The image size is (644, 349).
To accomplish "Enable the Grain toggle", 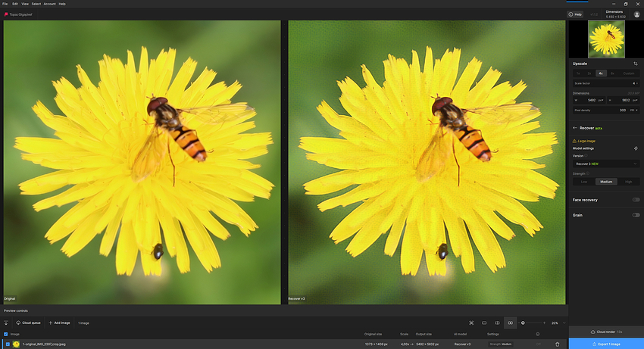I will 636,215.
